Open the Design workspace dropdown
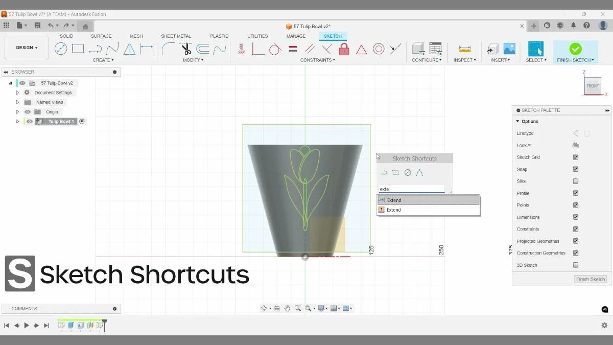 click(x=26, y=48)
